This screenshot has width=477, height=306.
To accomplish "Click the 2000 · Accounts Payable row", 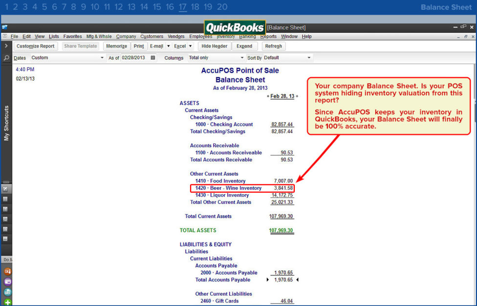I will pos(246,273).
